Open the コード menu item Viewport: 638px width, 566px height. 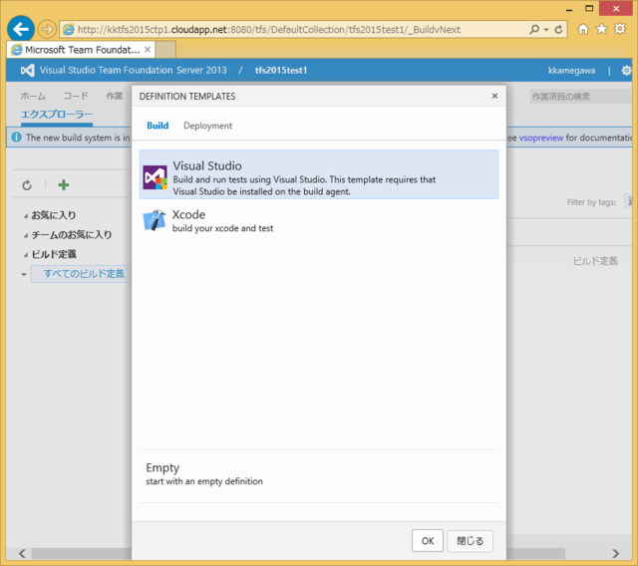point(76,96)
